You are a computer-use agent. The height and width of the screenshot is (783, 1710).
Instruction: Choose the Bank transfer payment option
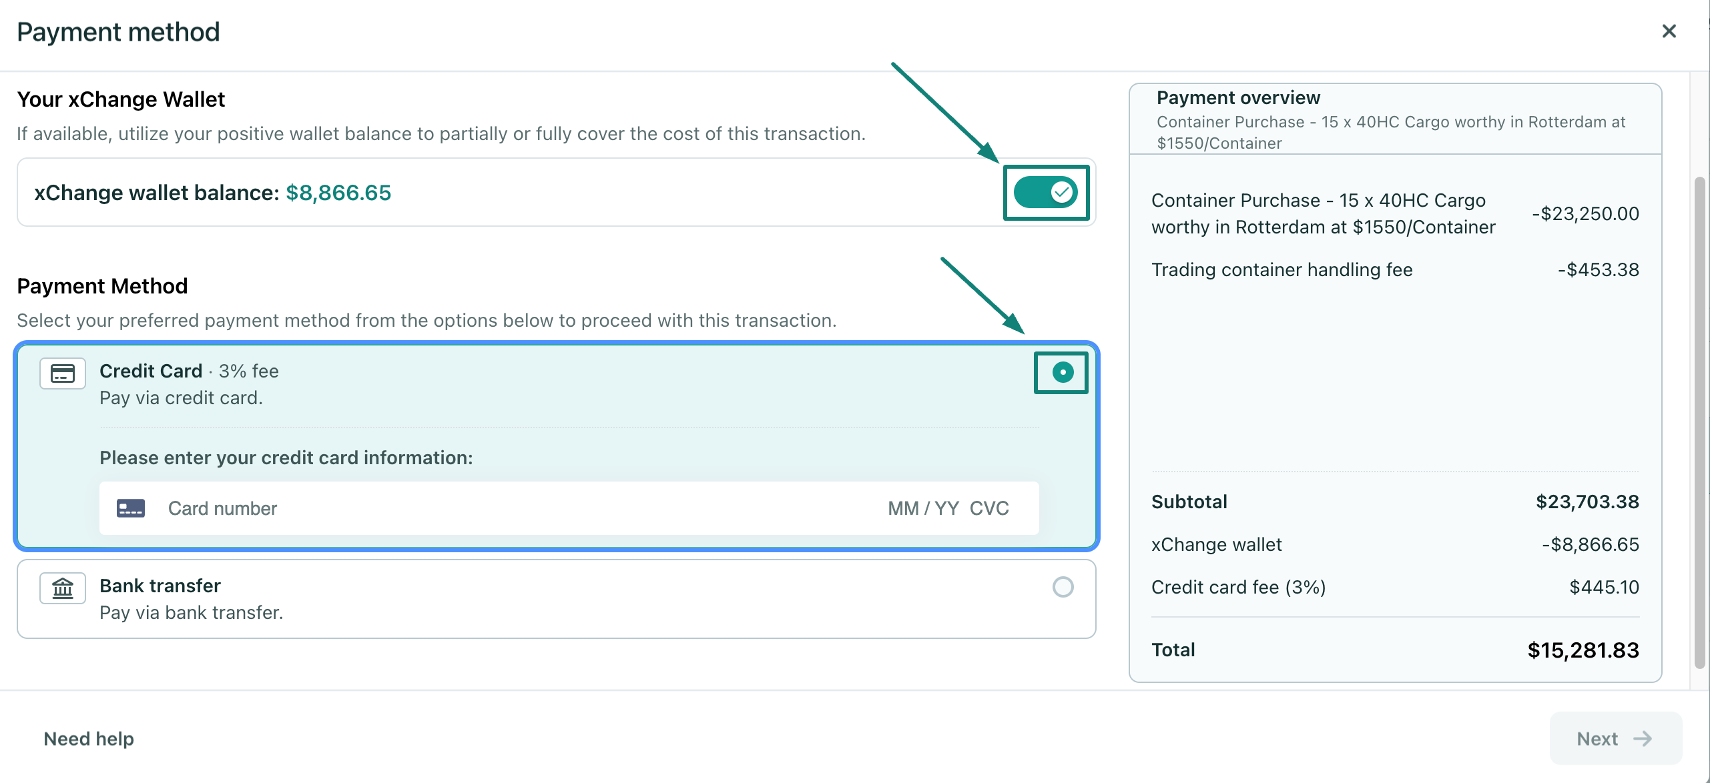(557, 599)
